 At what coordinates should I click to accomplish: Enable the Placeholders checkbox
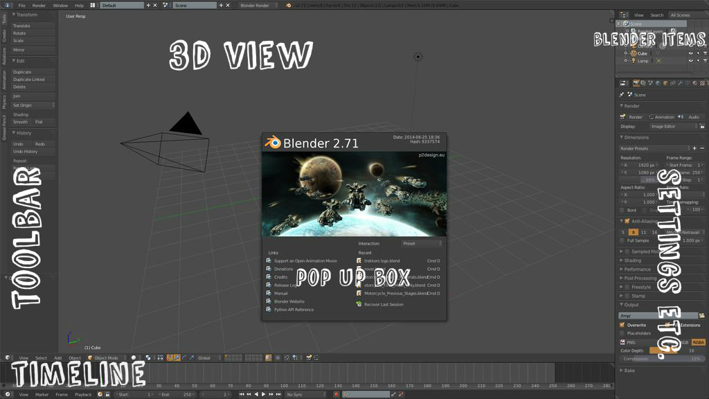(x=622, y=333)
